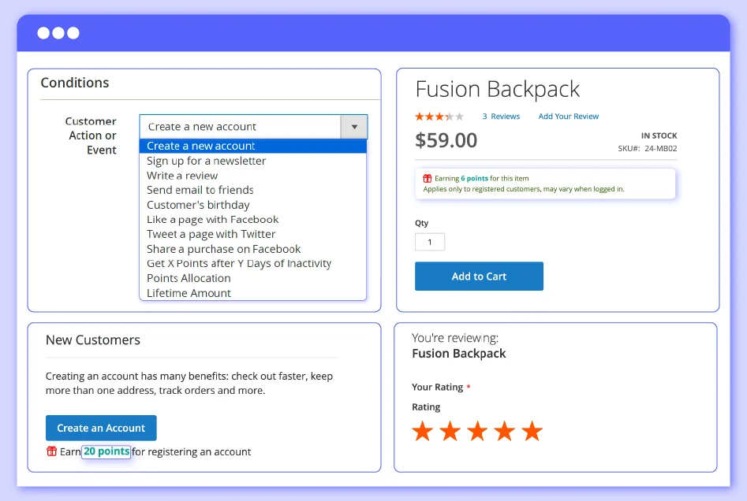Open the Customer Action or Event dropdown arrow
Image resolution: width=747 pixels, height=501 pixels.
tap(354, 127)
